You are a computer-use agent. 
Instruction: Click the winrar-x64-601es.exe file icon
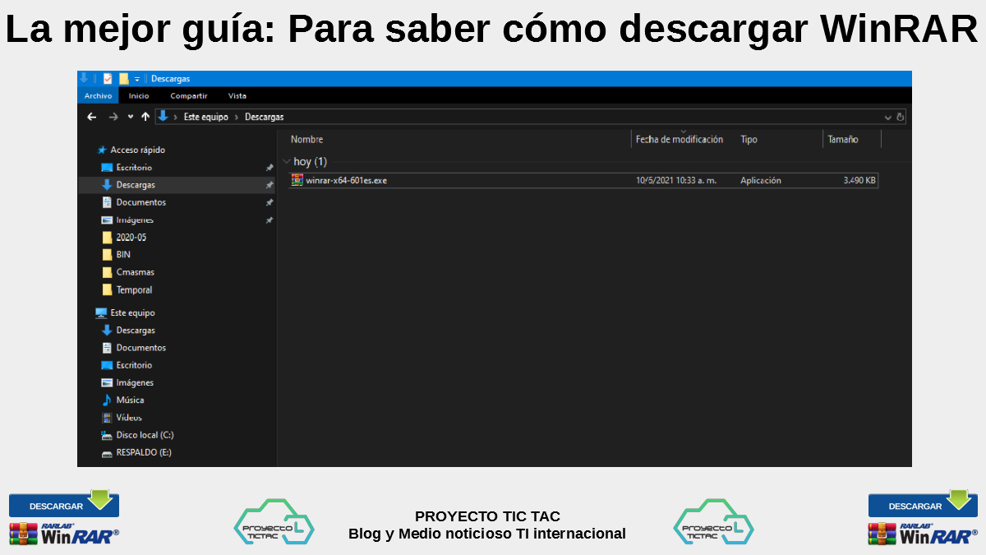[297, 180]
